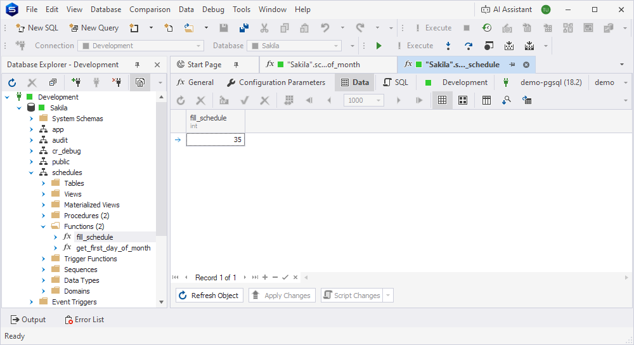Click the column chooser table icon
The width and height of the screenshot is (634, 345).
[x=486, y=100]
